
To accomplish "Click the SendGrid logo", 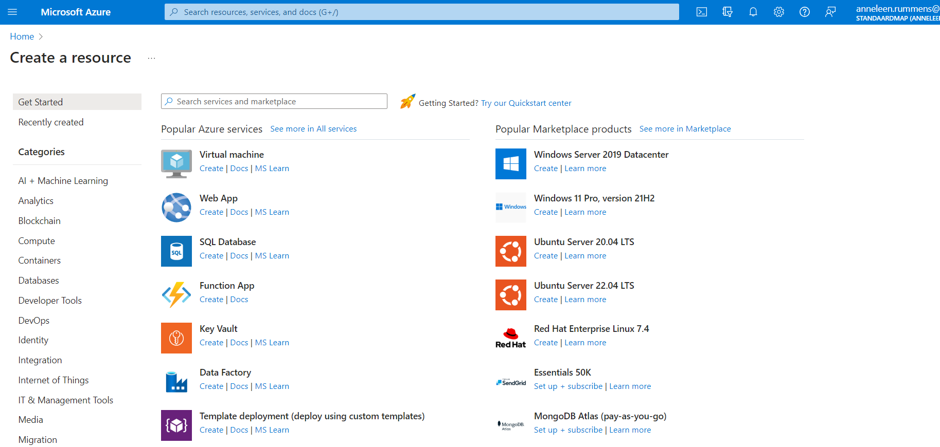I will click(511, 382).
